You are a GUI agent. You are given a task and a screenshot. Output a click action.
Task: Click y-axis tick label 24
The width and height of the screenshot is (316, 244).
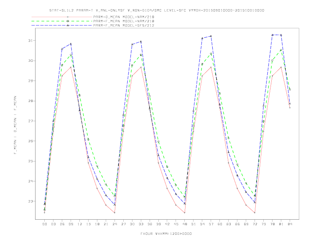pos(30,181)
